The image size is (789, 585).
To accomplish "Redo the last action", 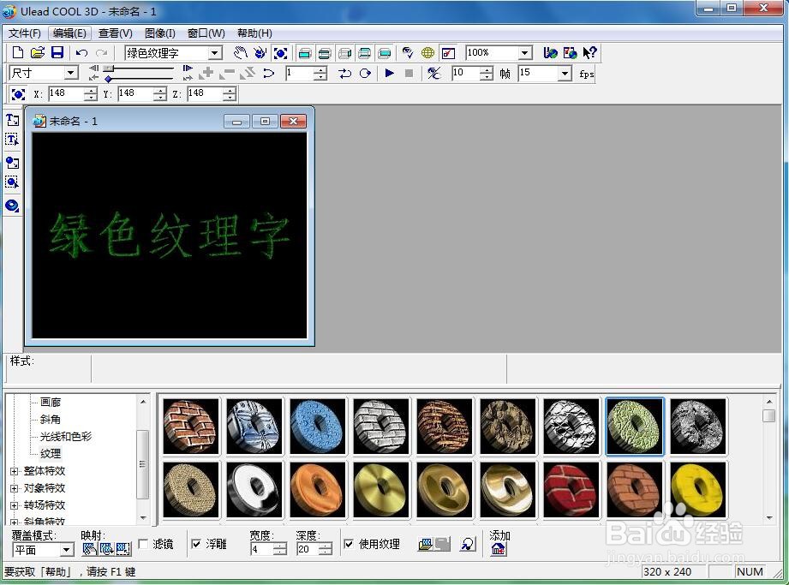I will point(102,52).
